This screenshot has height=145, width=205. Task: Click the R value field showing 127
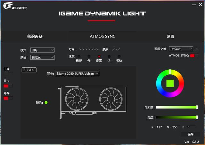pyautogui.click(x=160, y=127)
